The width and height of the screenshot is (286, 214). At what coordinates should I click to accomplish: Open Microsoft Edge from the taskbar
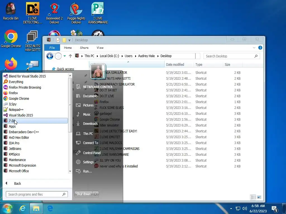[50, 208]
